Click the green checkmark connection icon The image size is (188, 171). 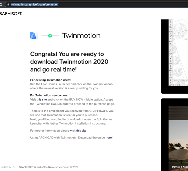pos(50,36)
